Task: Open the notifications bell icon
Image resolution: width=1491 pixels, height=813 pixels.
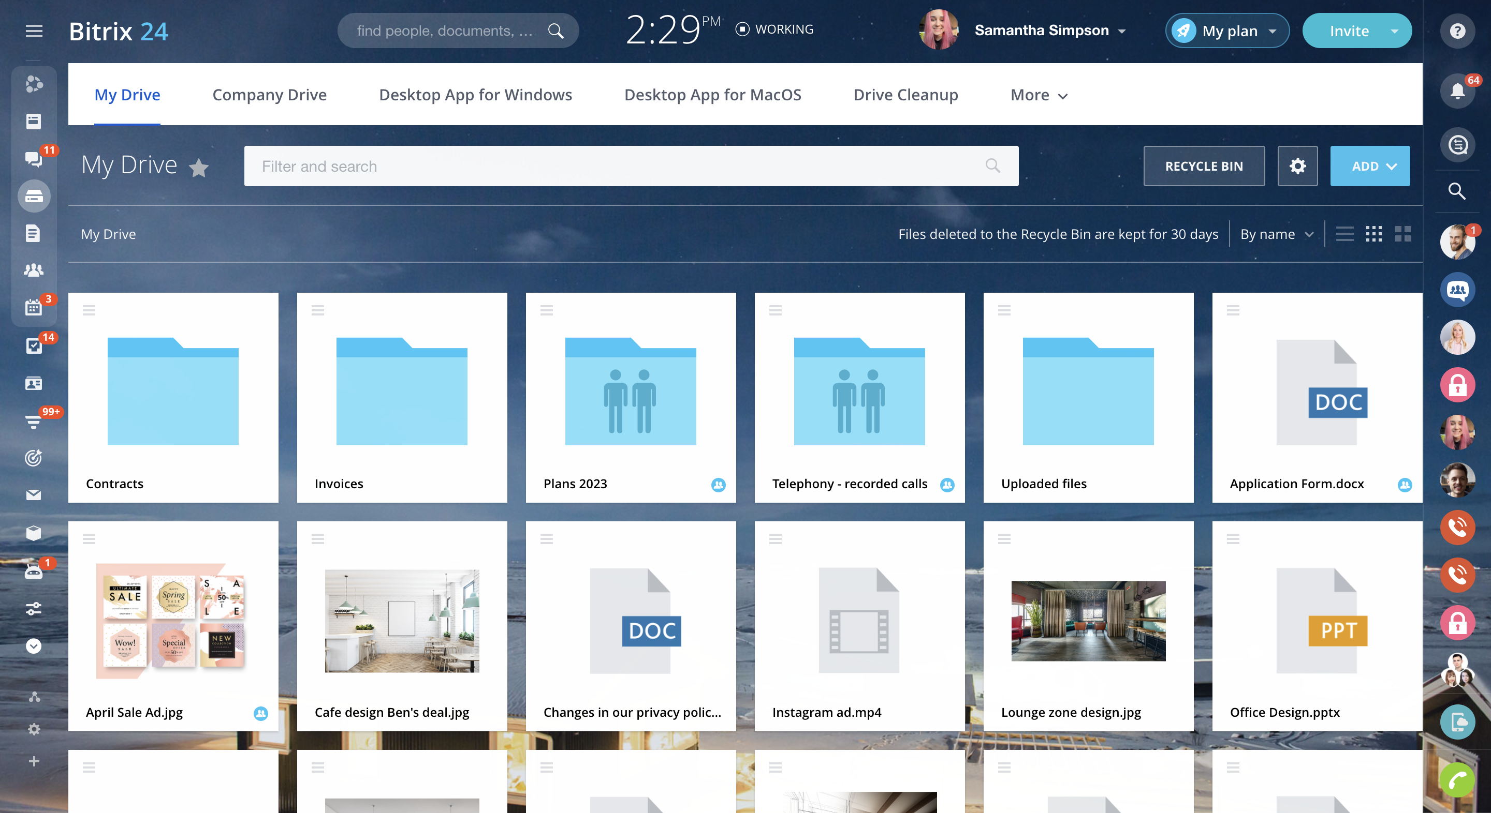Action: tap(1457, 91)
